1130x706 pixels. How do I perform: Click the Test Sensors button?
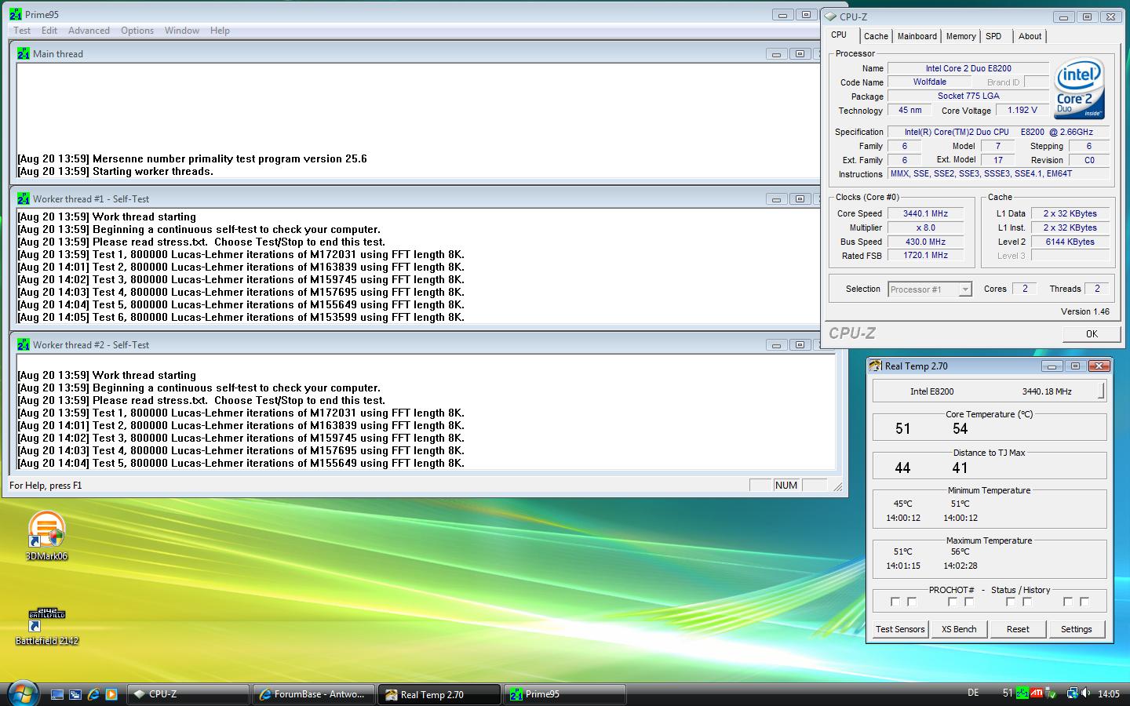(x=900, y=629)
